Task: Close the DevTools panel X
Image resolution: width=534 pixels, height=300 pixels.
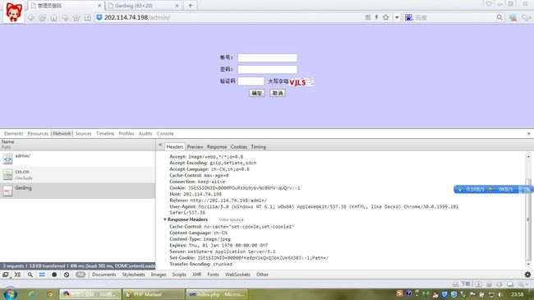Action: click(528, 134)
